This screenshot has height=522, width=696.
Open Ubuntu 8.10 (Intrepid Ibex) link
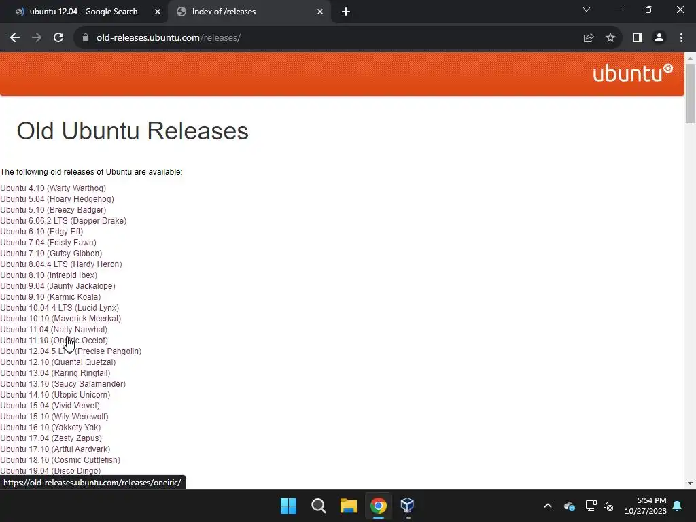49,275
